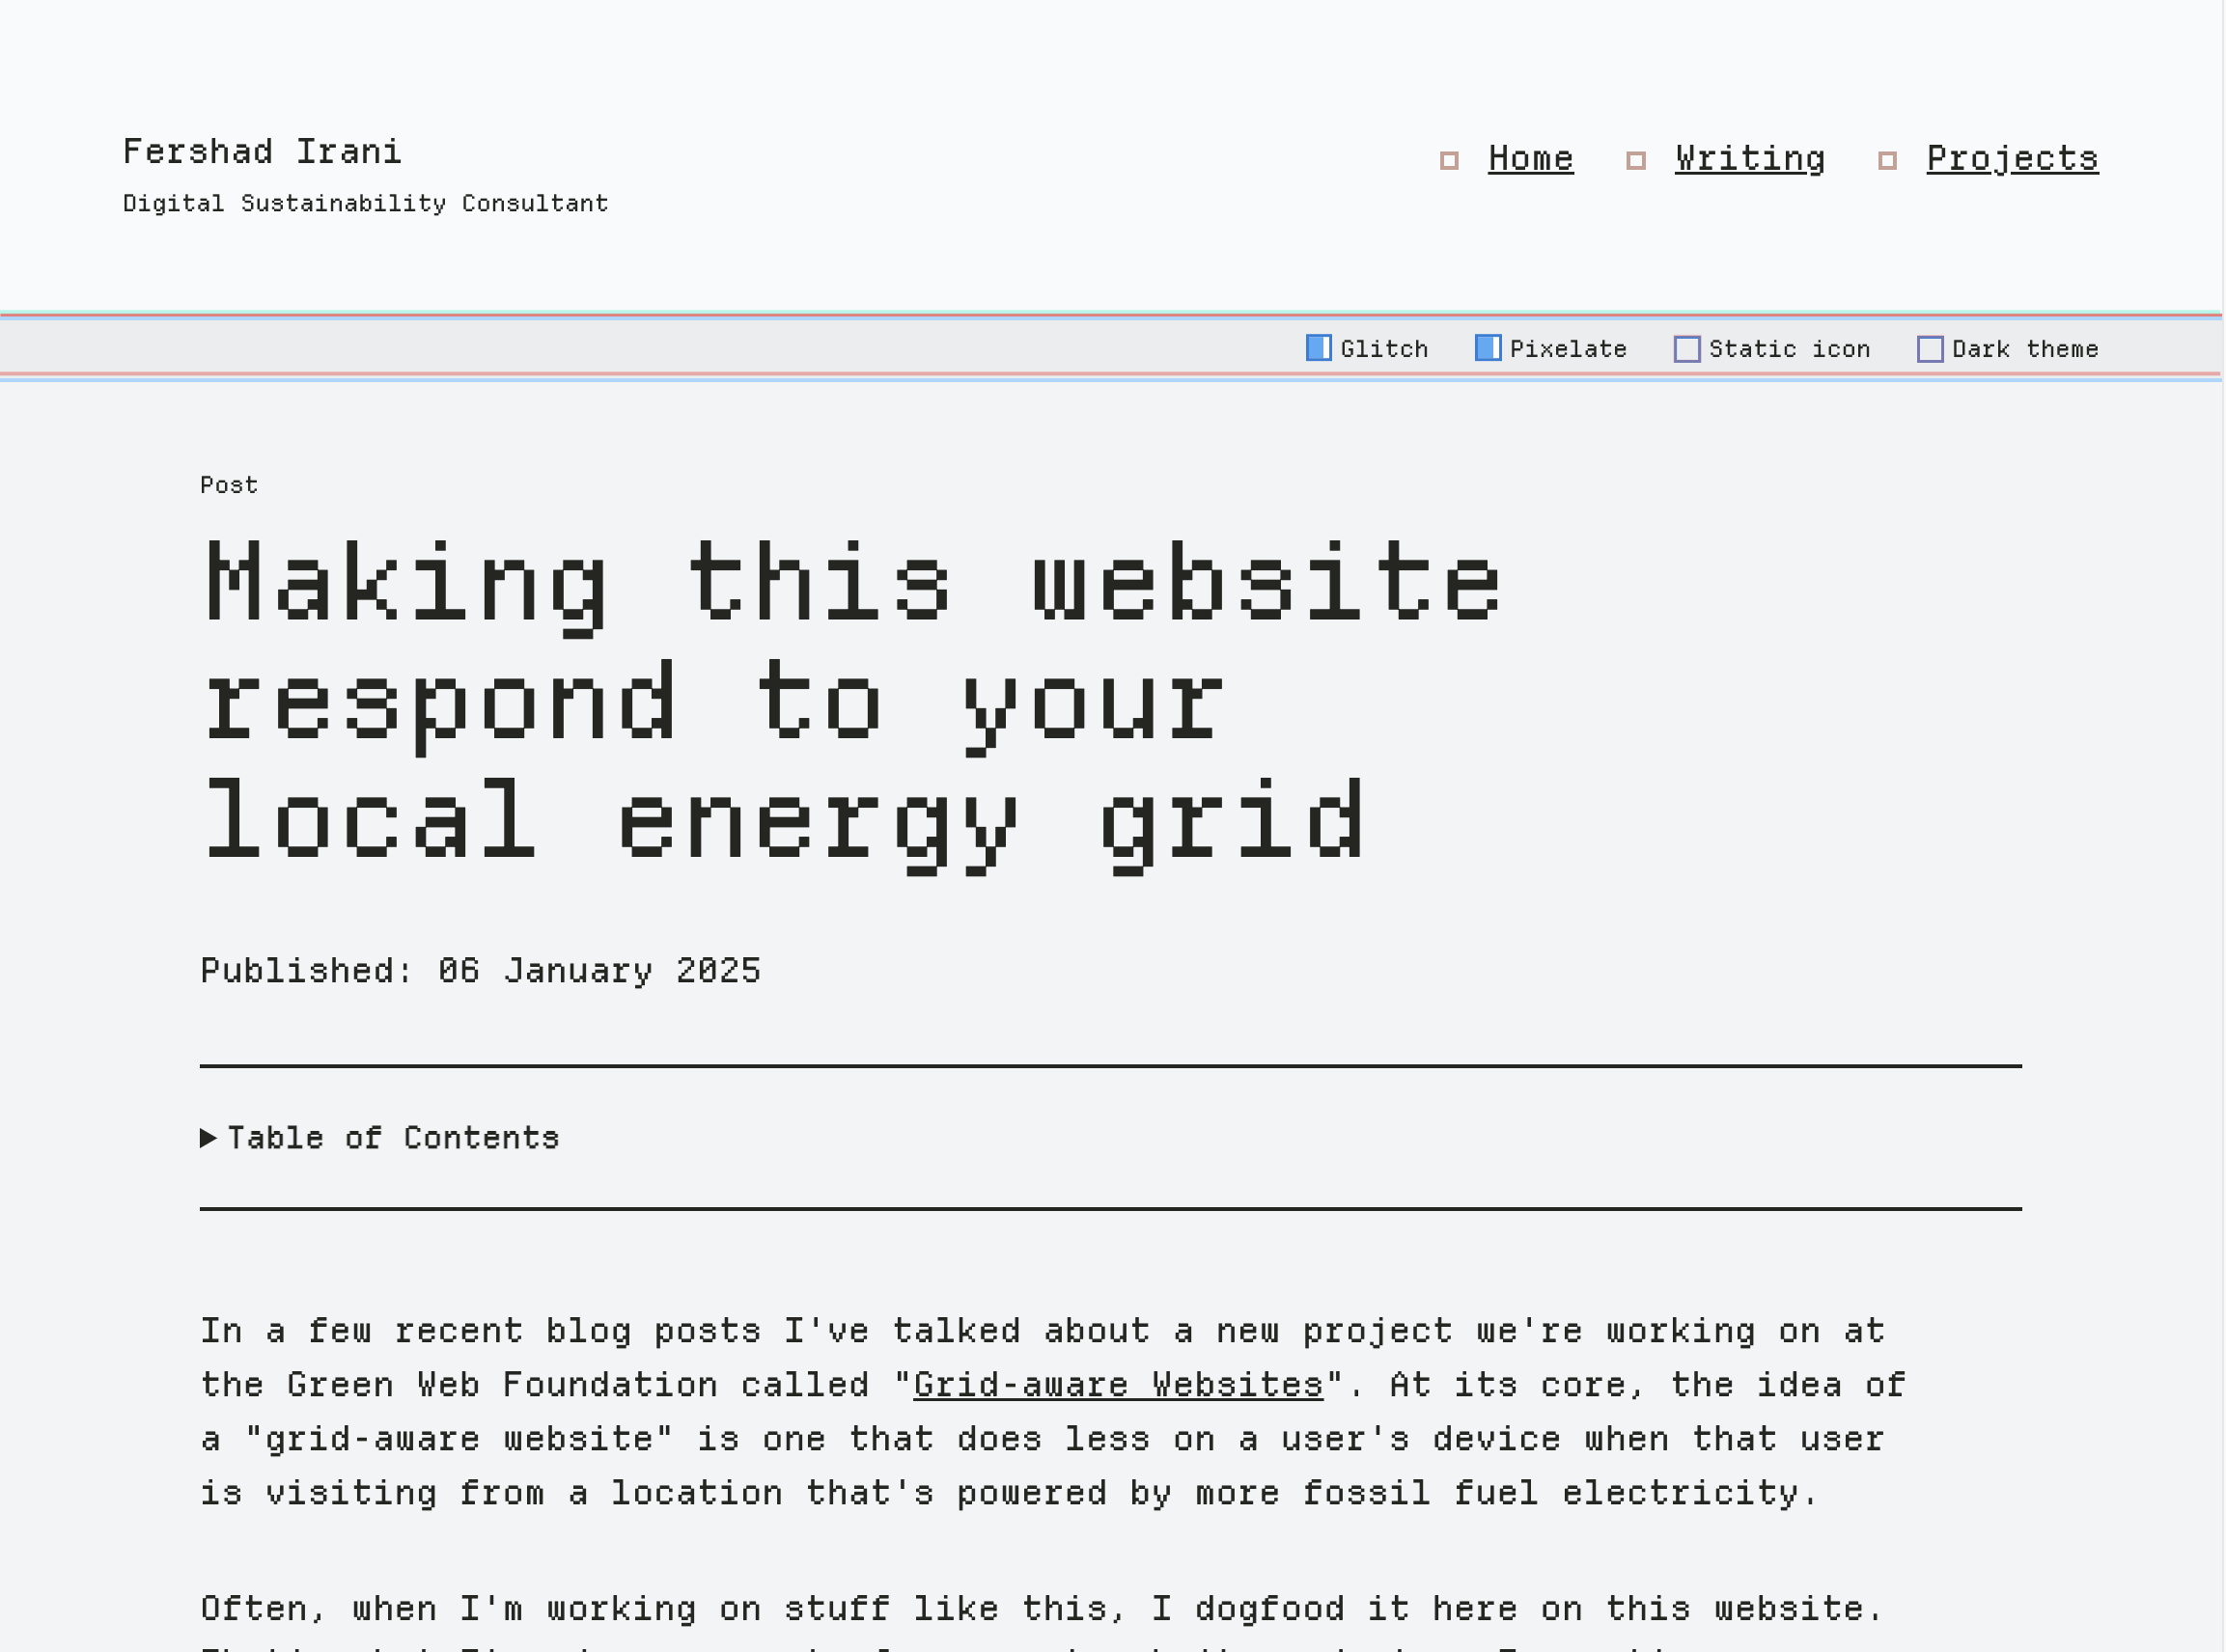The image size is (2226, 1652).
Task: Open the Grid-aware Websites link
Action: click(1119, 1385)
